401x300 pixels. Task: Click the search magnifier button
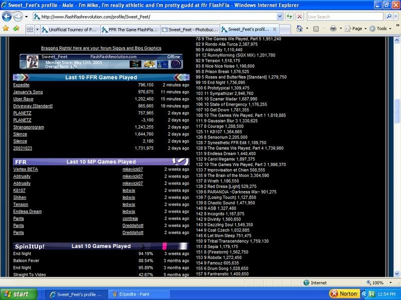(389, 16)
